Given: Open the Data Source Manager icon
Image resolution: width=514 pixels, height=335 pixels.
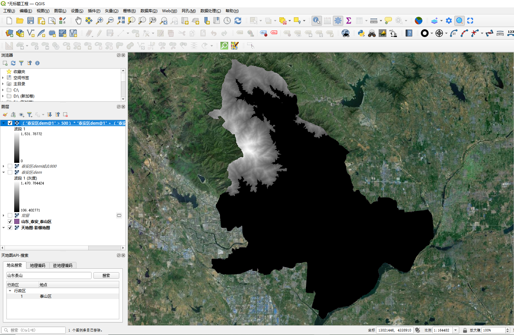Looking at the screenshot, I should pos(9,33).
